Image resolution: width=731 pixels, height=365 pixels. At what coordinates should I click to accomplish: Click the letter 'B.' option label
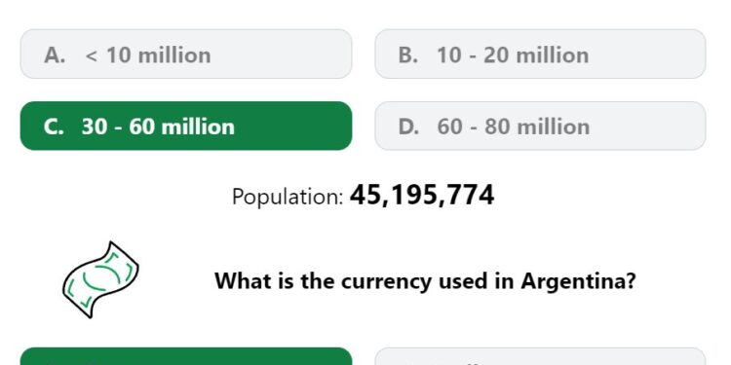tap(408, 55)
